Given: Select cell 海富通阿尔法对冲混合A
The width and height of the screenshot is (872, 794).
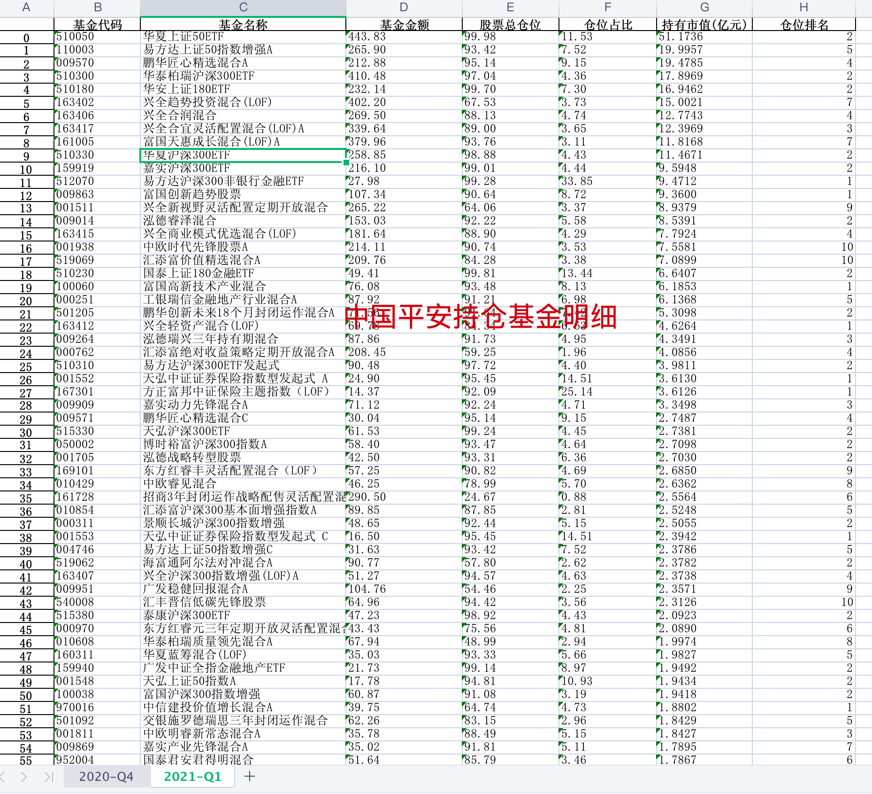Looking at the screenshot, I should click(243, 563).
